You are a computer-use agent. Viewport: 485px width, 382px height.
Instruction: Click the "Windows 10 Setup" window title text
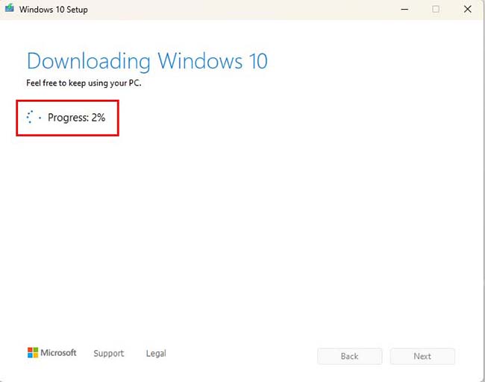pyautogui.click(x=54, y=10)
